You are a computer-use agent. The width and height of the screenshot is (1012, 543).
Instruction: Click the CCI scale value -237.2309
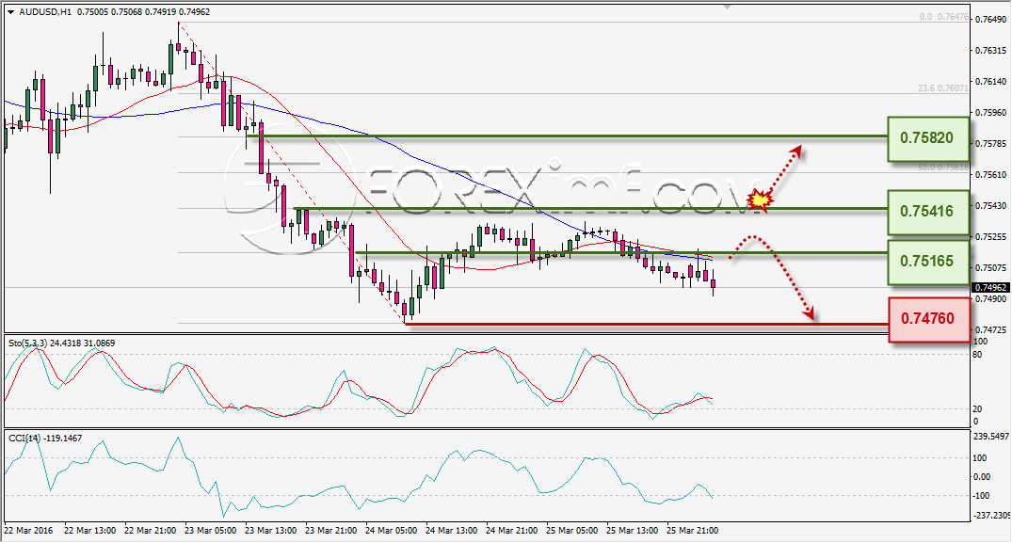pos(990,516)
